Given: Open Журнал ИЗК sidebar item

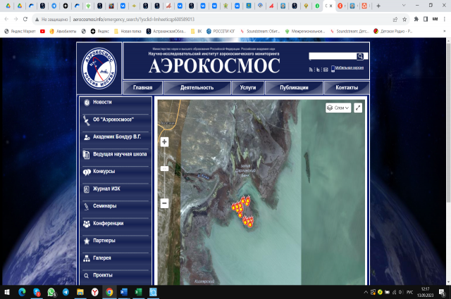Looking at the screenshot, I should tap(106, 189).
